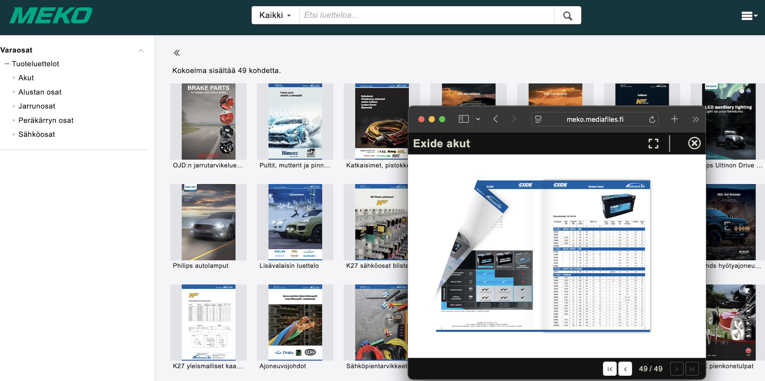The width and height of the screenshot is (765, 381).
Task: Toggle fullscreen in Exide akut viewer
Action: [653, 143]
